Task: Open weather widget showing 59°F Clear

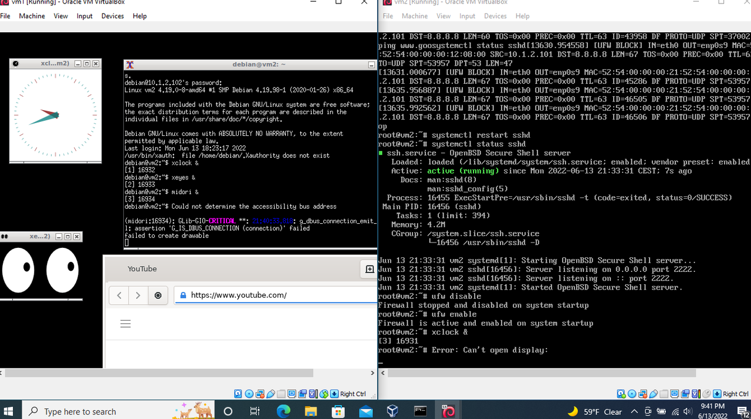Action: coord(595,411)
